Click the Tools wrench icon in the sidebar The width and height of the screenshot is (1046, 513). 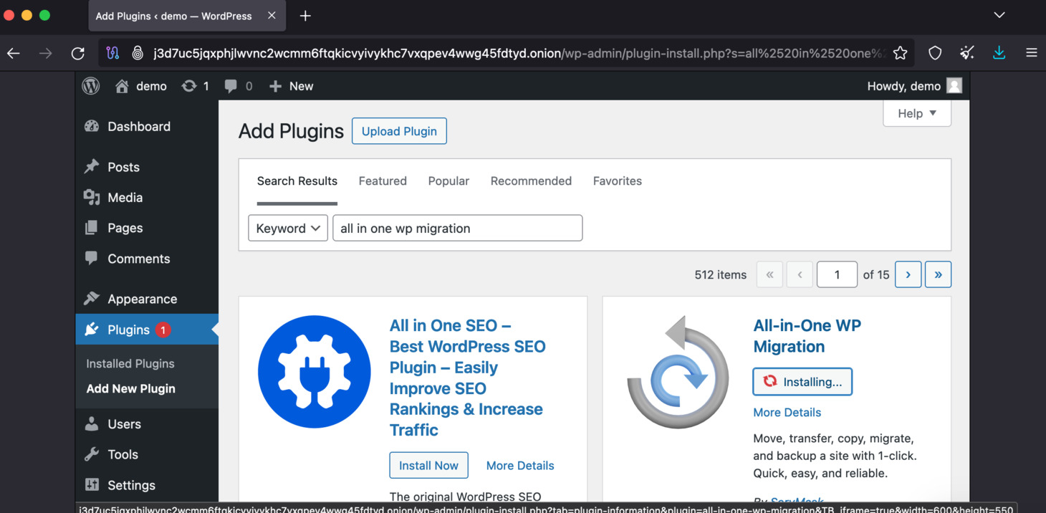(x=92, y=454)
